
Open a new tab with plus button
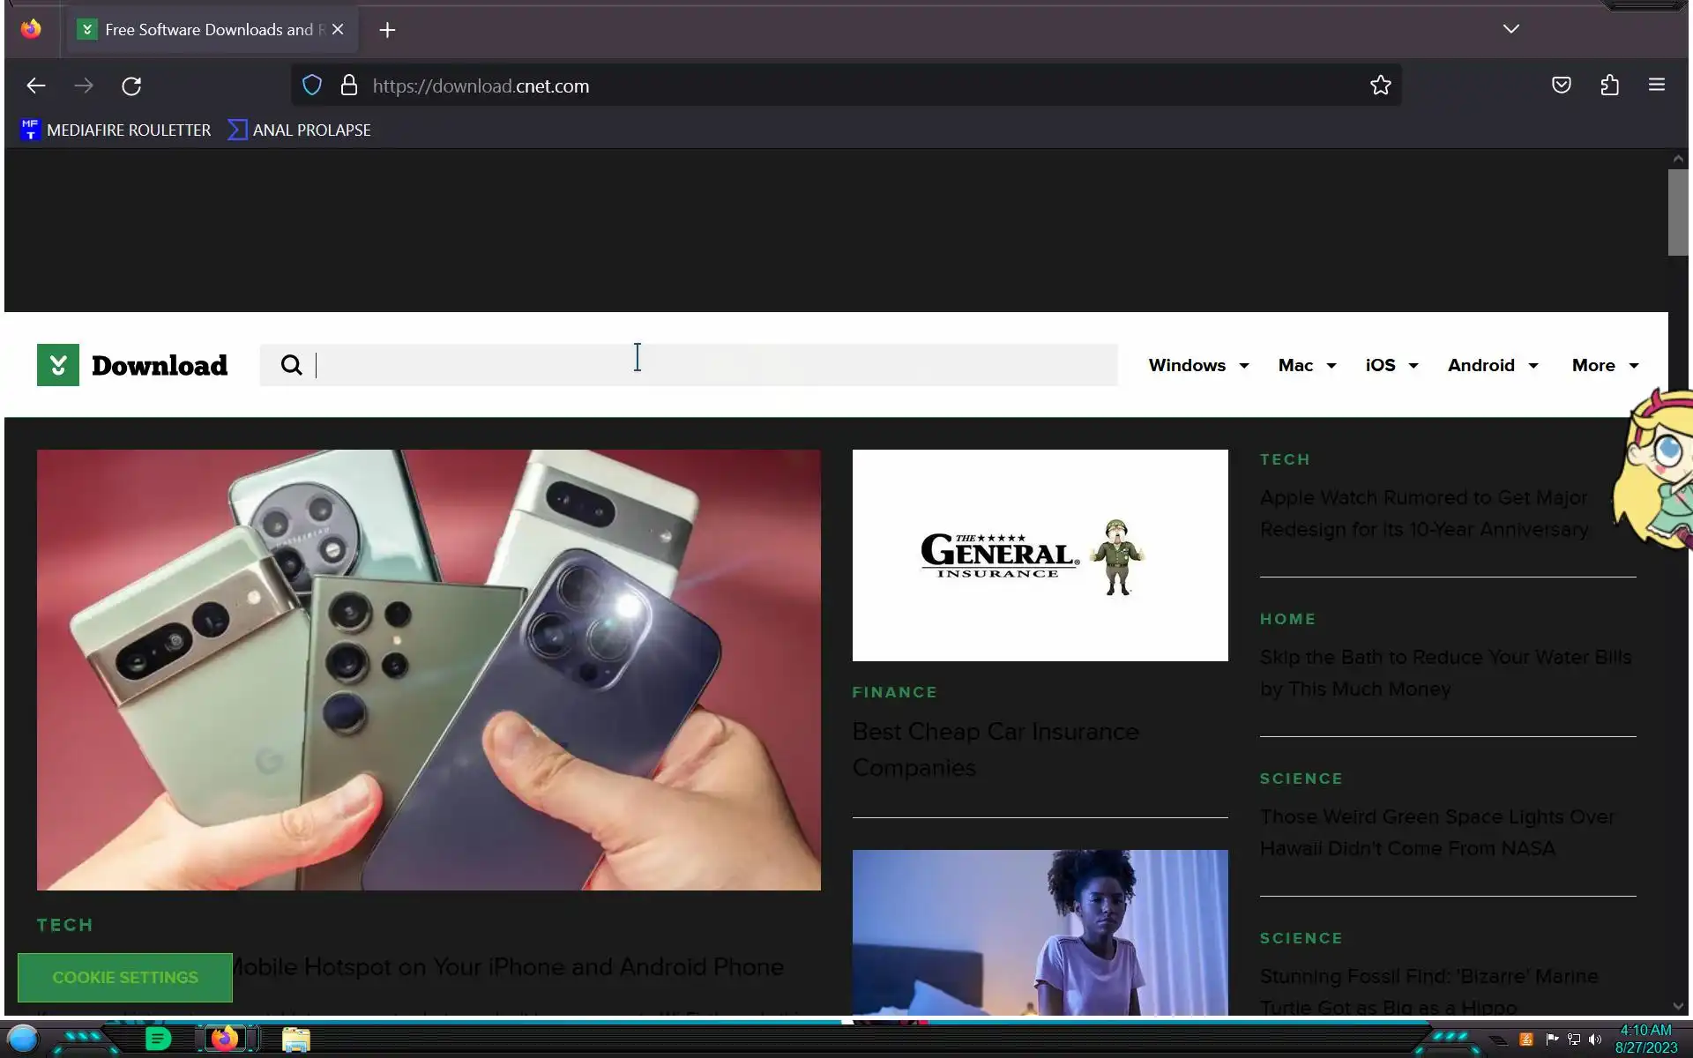click(x=387, y=30)
